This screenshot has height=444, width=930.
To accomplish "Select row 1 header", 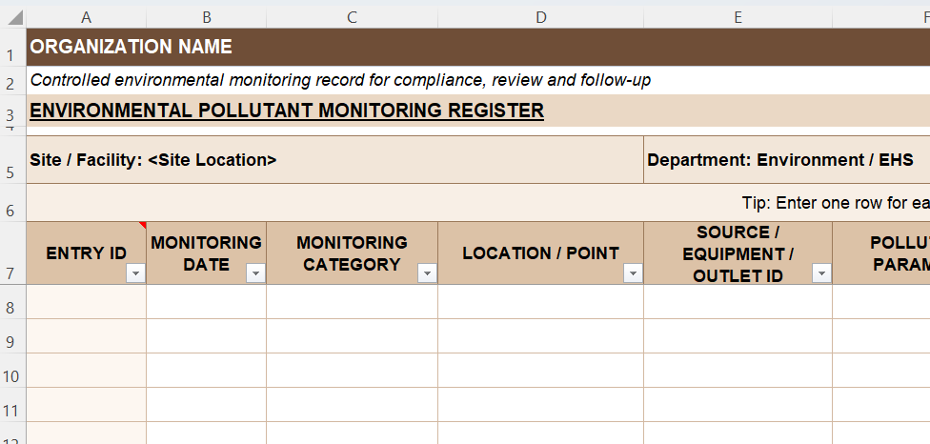I will click(13, 48).
